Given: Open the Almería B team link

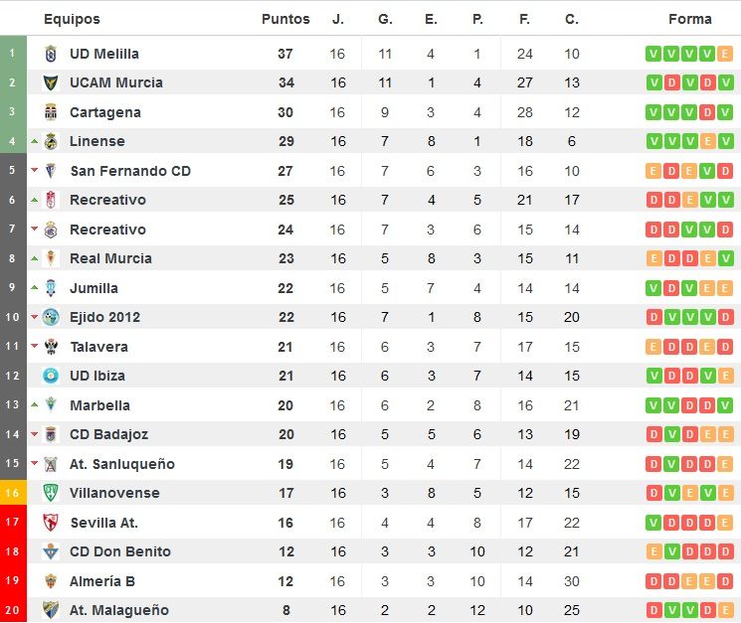Looking at the screenshot, I should click(x=102, y=581).
